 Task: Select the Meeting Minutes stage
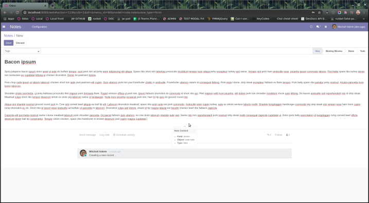[333, 51]
